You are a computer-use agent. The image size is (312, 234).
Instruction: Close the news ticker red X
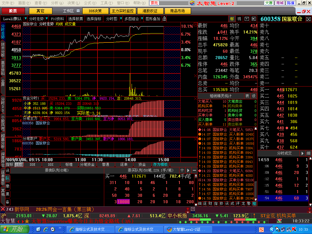click(x=3, y=209)
